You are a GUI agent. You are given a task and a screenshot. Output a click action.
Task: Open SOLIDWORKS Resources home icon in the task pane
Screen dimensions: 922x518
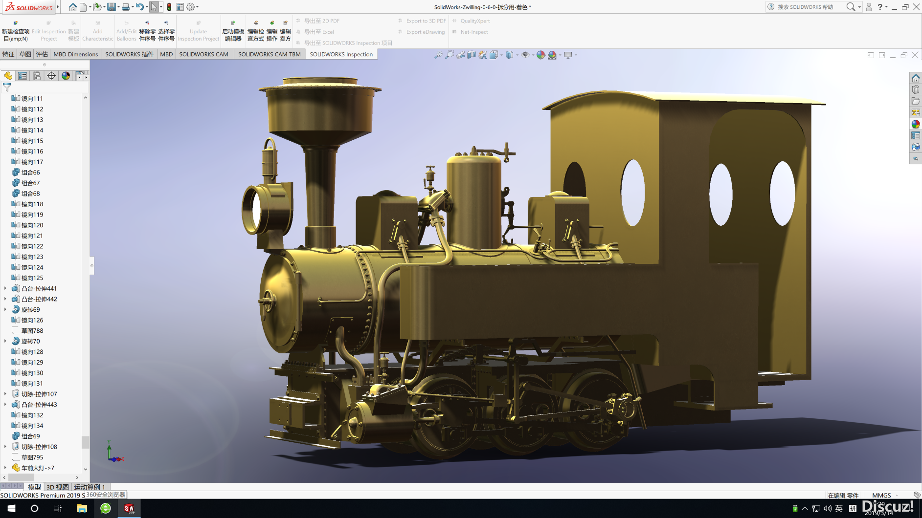(x=916, y=78)
